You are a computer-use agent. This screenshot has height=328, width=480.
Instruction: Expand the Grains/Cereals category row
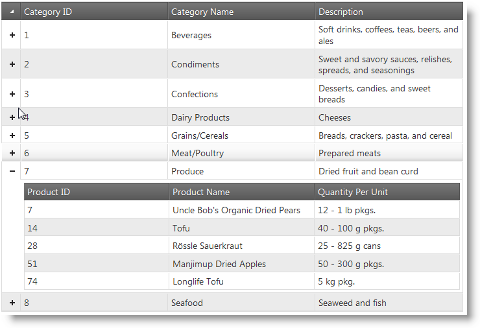[12, 135]
